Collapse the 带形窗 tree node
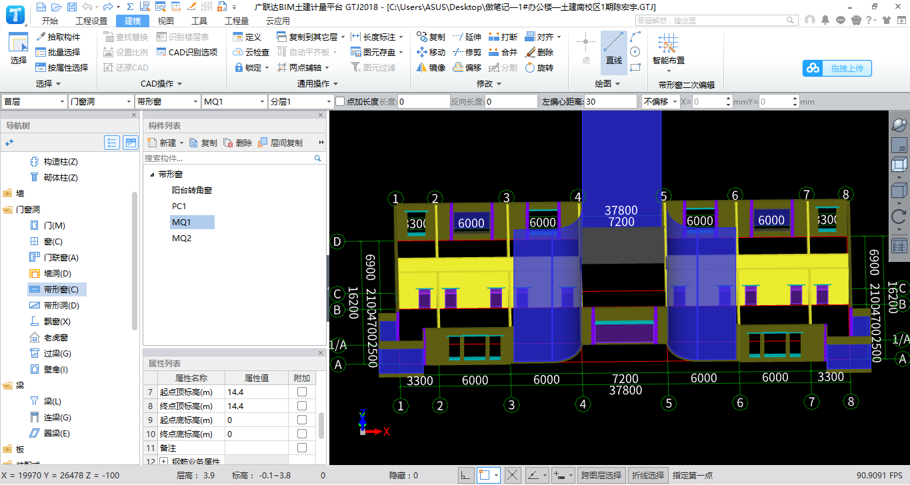 [152, 175]
